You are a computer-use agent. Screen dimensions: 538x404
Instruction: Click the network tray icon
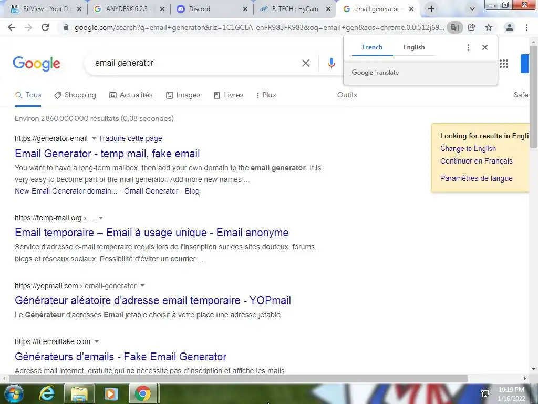485,393
